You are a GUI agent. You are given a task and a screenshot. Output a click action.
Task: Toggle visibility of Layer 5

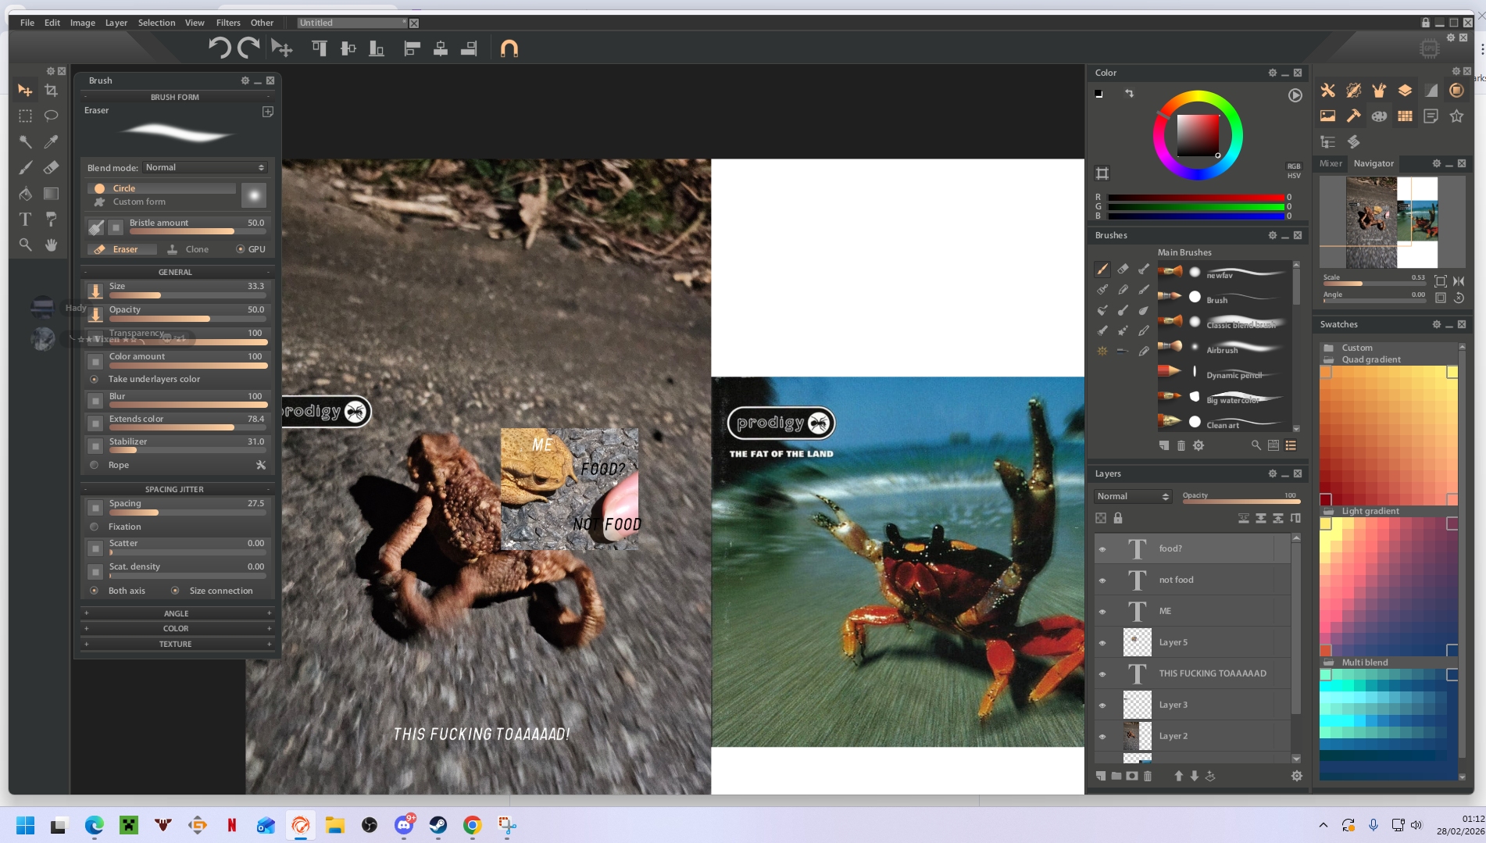coord(1102,643)
